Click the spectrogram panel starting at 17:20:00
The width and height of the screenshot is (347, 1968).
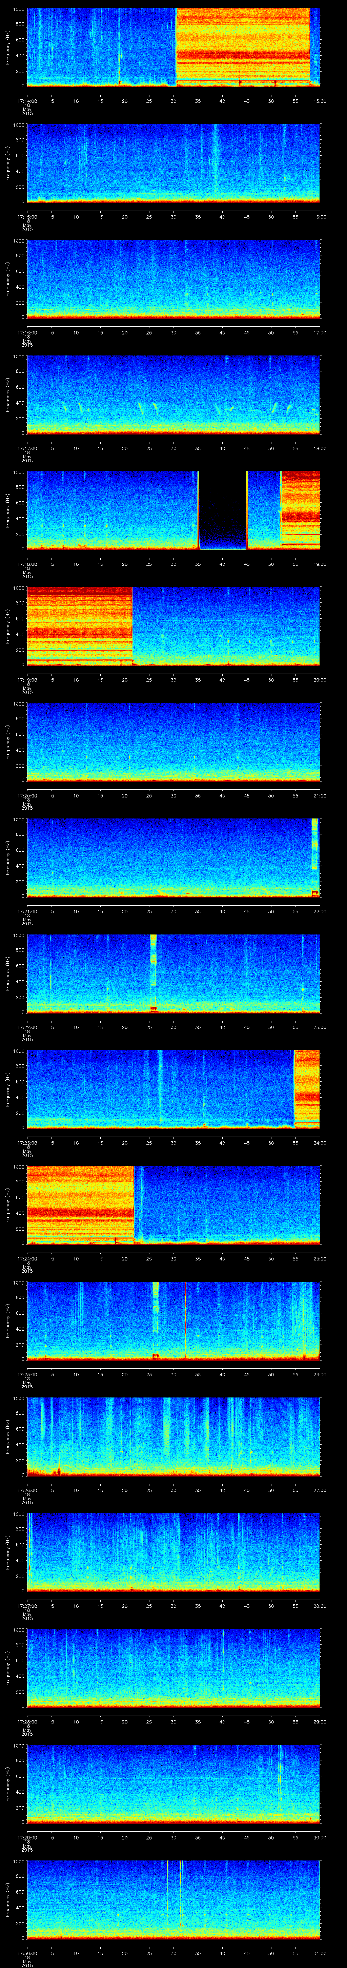[174, 742]
